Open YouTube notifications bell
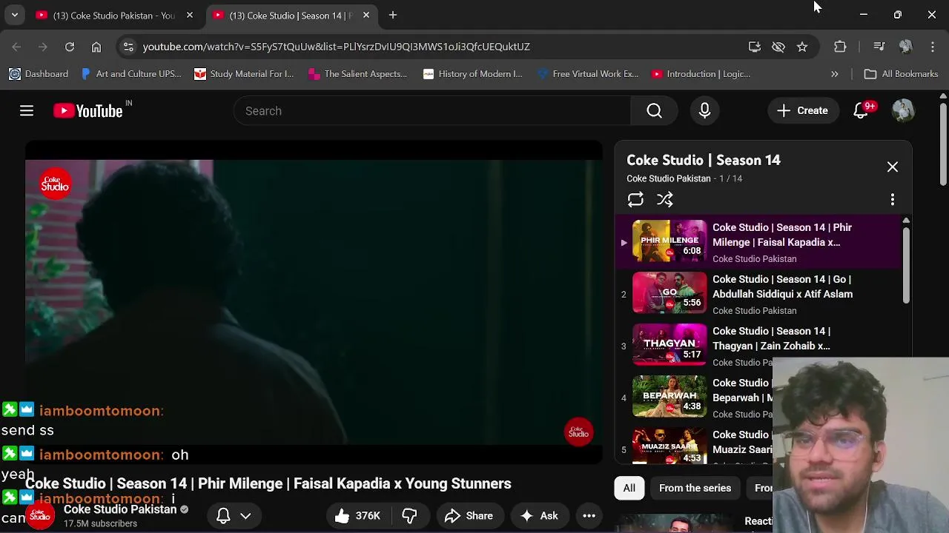The height and width of the screenshot is (533, 949). [x=861, y=111]
